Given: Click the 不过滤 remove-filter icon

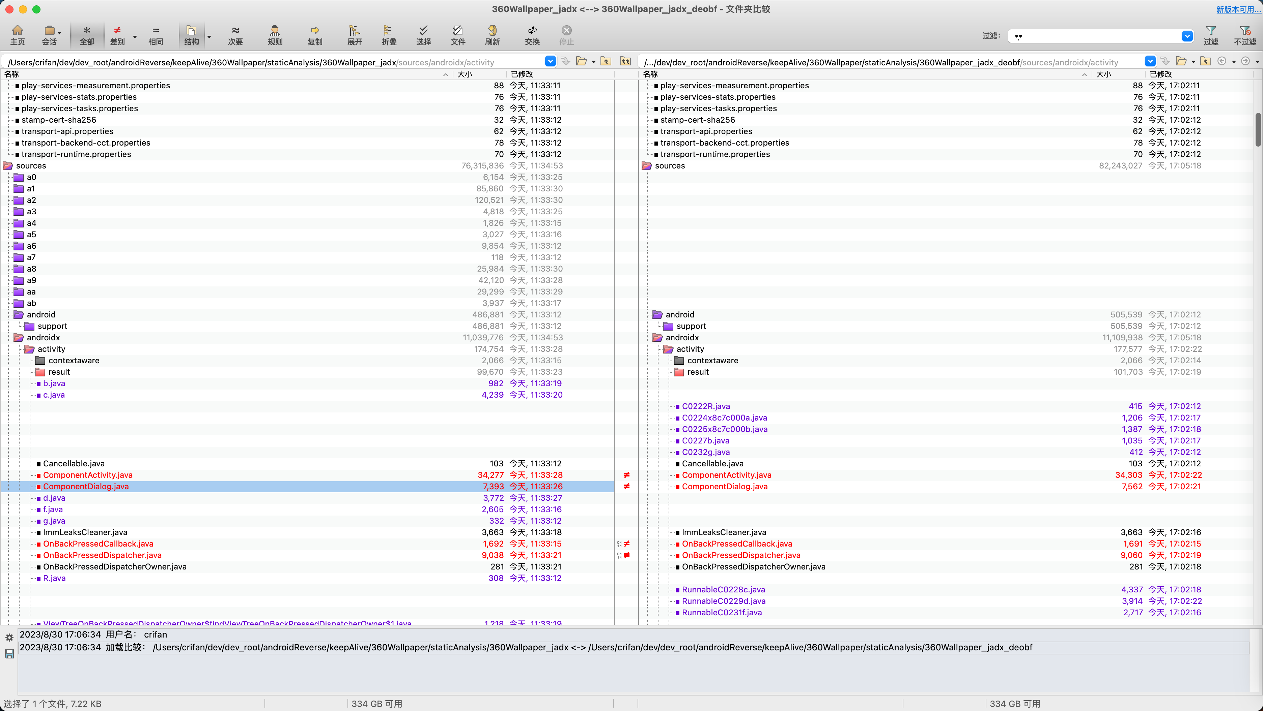Looking at the screenshot, I should [1245, 35].
